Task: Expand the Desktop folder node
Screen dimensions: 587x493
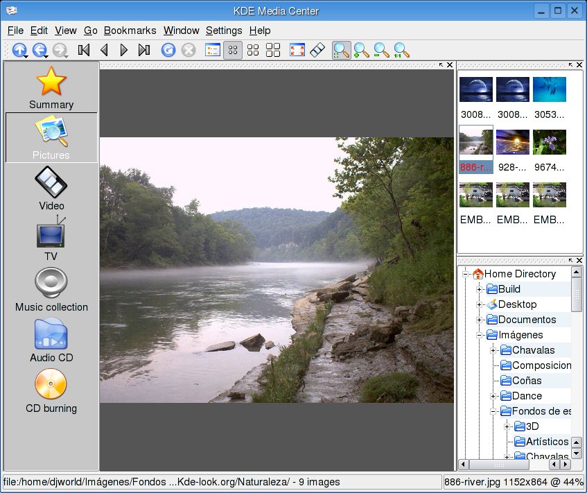Action: (479, 304)
